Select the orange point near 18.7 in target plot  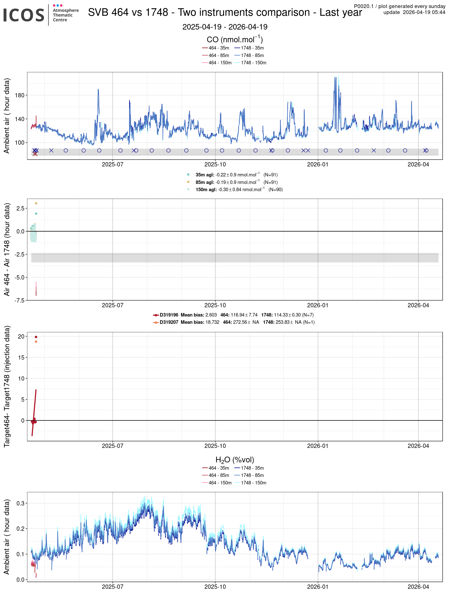coord(36,342)
